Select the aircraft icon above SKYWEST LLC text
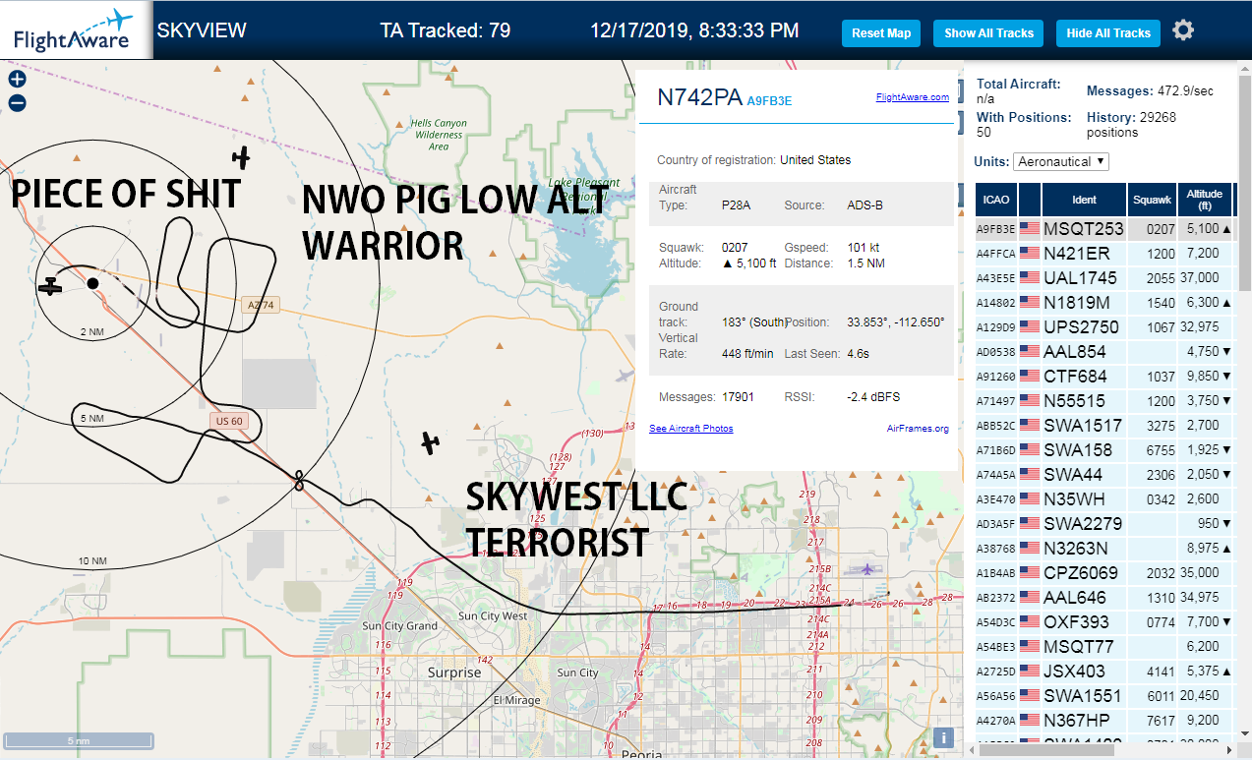The width and height of the screenshot is (1252, 760). (430, 442)
